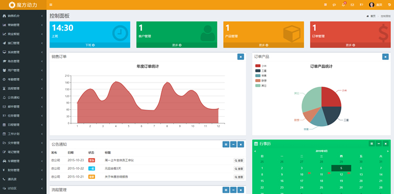Expand the 用户管理 chevron in sidebar
394x194 pixels.
coord(42,70)
